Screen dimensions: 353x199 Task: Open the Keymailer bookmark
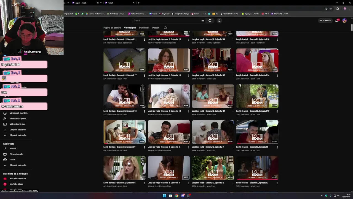tap(164, 14)
